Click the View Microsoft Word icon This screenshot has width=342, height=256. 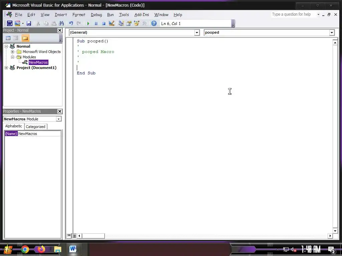(x=10, y=23)
